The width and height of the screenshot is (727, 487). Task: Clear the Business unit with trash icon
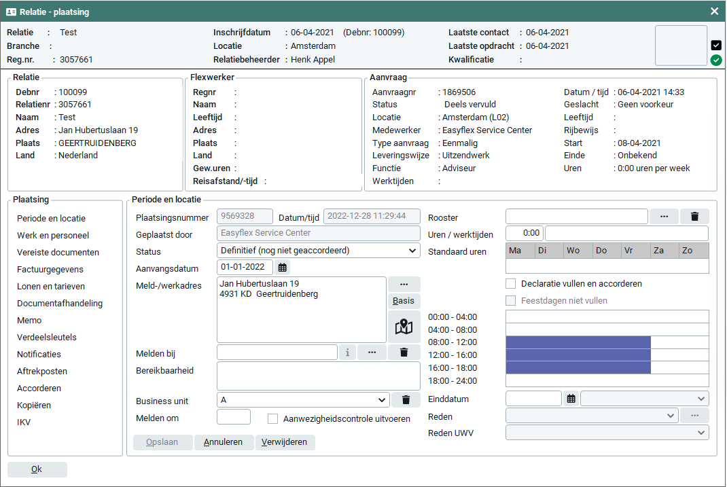(x=406, y=401)
